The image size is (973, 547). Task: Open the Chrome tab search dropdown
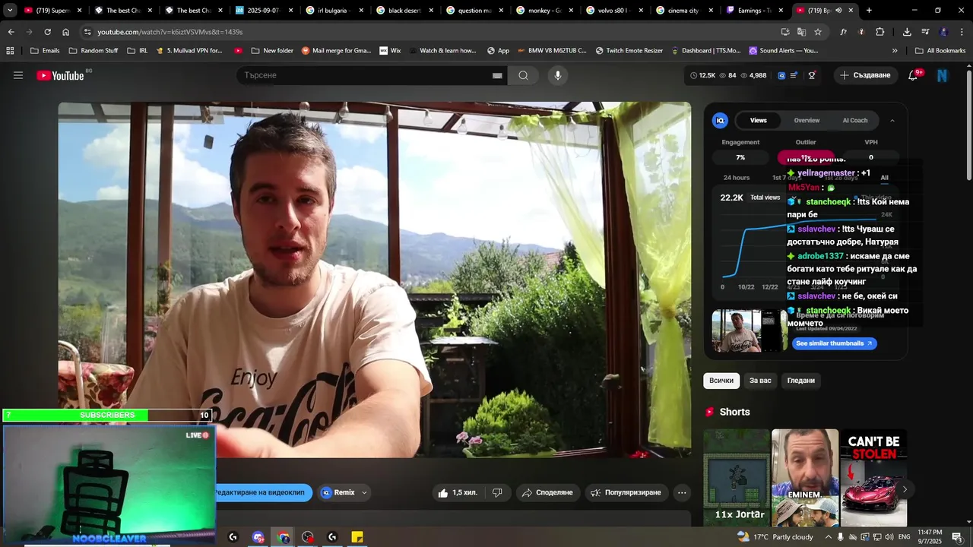pyautogui.click(x=10, y=11)
